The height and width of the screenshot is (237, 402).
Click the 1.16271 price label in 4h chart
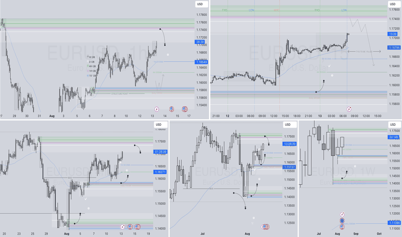pyautogui.click(x=160, y=172)
